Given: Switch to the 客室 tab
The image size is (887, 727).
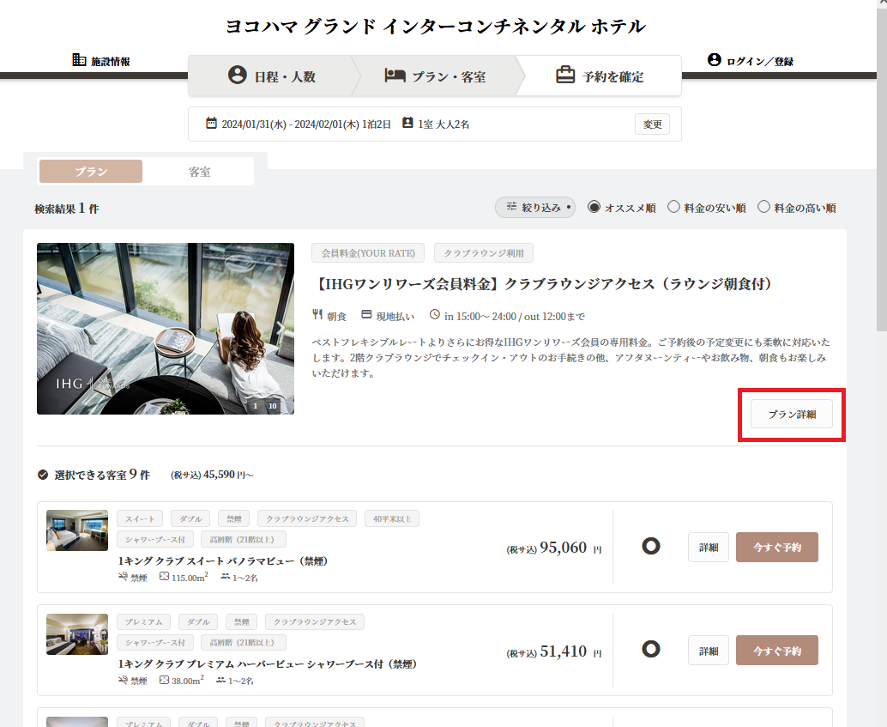Looking at the screenshot, I should [199, 171].
